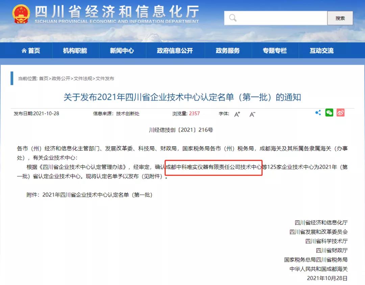This screenshot has height=285, width=365.
Task: Open the 专题专栏 menu item
Action: tap(275, 51)
